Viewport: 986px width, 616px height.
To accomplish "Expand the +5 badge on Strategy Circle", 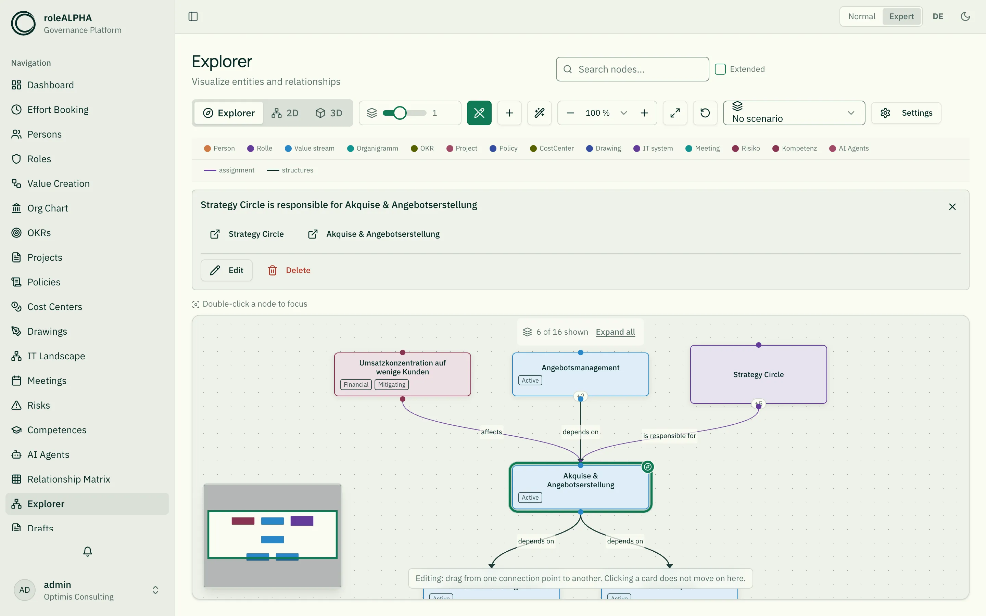I will point(758,404).
